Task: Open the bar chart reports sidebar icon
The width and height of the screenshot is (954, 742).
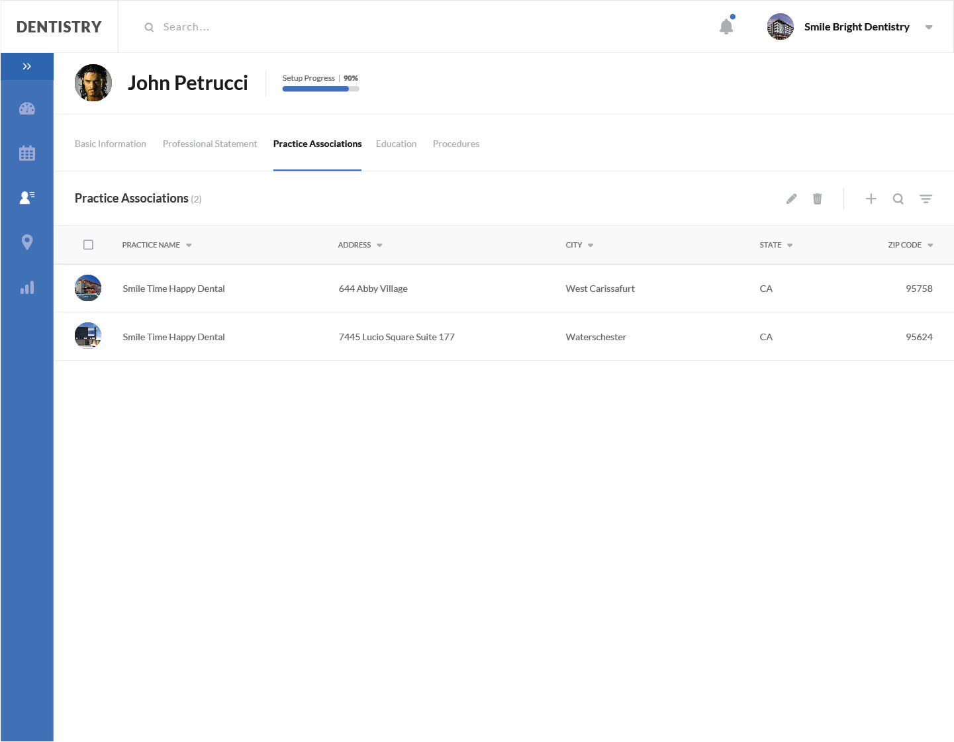Action: click(x=27, y=288)
